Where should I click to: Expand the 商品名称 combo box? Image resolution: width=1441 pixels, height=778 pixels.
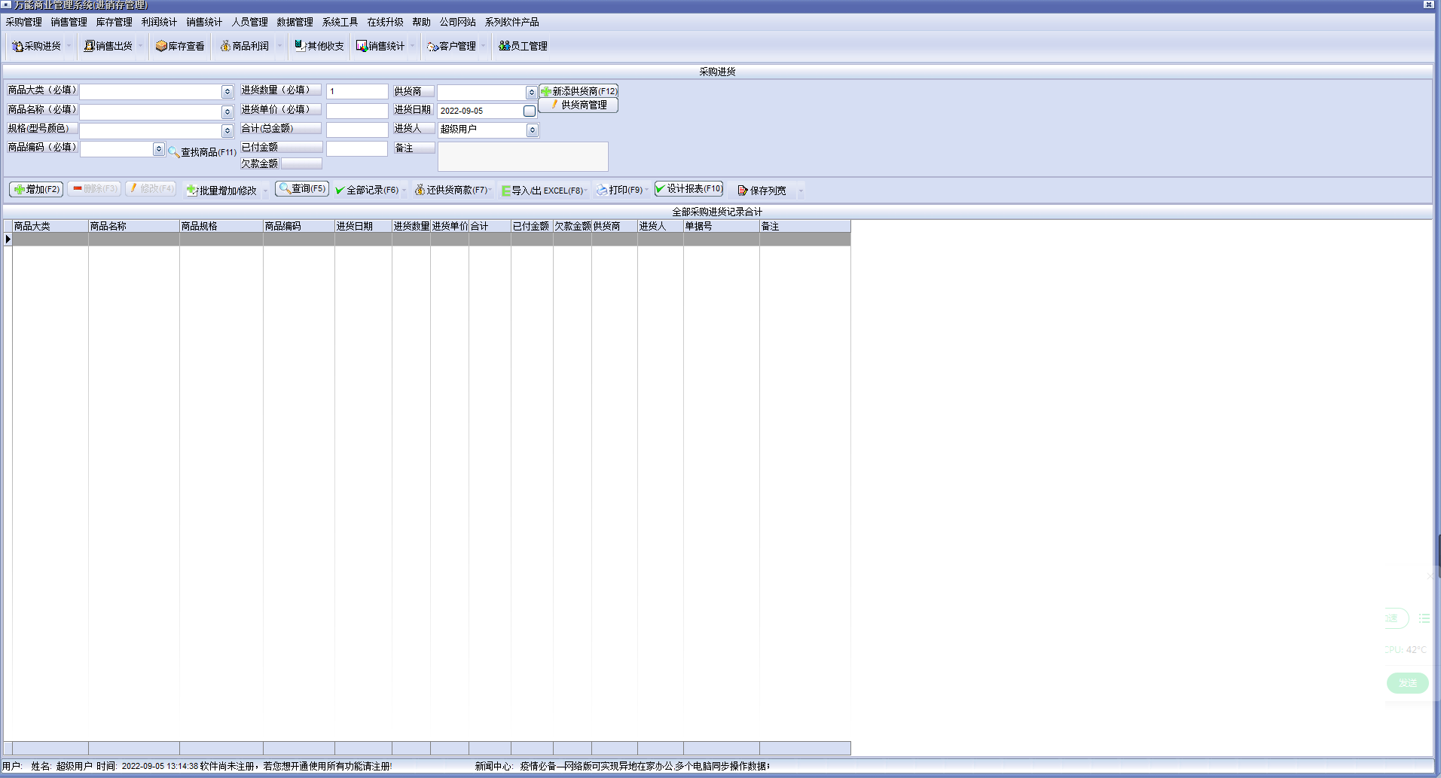pyautogui.click(x=227, y=111)
